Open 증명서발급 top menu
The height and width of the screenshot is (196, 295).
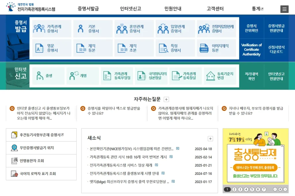(x=88, y=9)
